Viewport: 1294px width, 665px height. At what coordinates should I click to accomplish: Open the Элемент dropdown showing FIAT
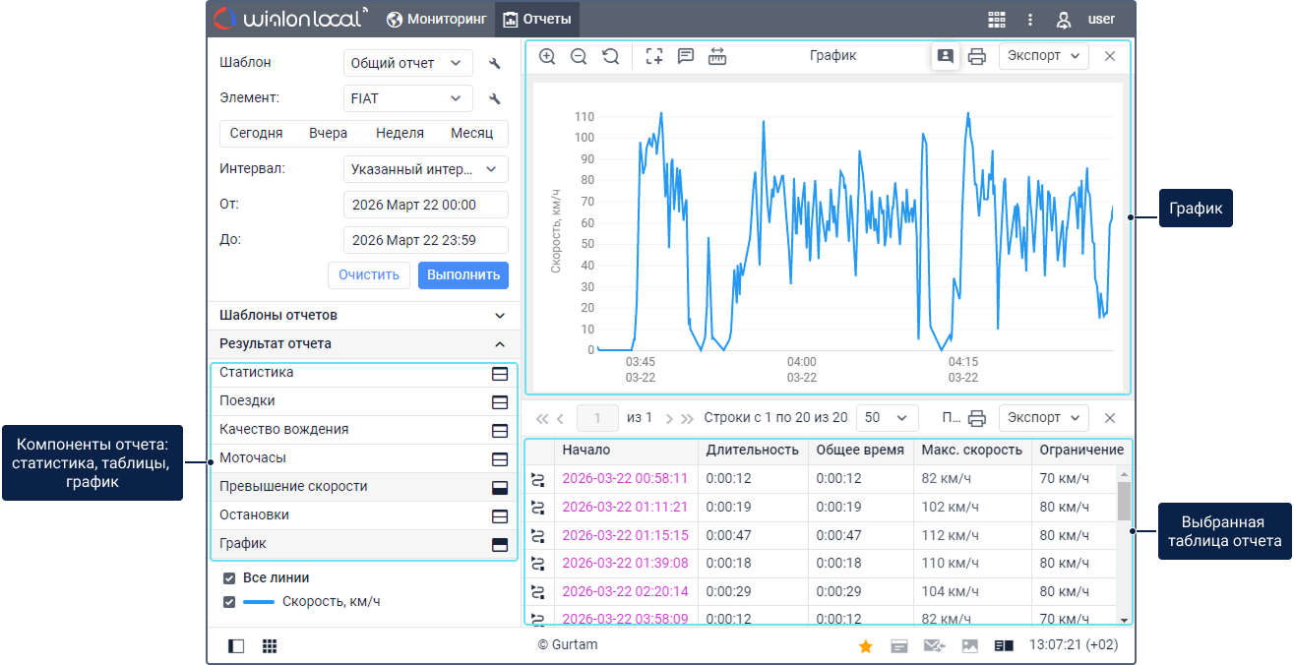tap(407, 98)
